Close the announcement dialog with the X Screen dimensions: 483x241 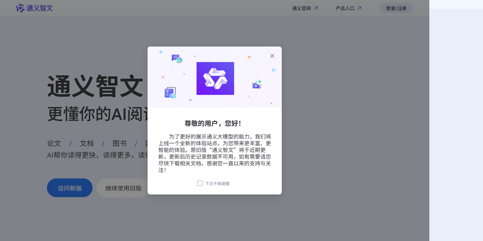(272, 56)
